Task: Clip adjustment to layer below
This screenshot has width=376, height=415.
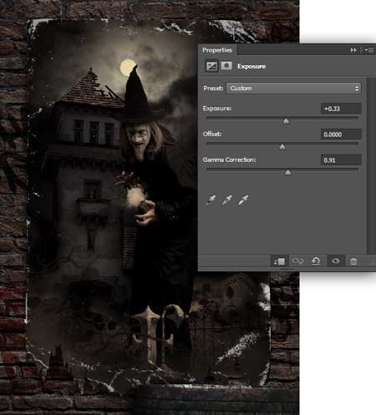Action: pos(279,261)
